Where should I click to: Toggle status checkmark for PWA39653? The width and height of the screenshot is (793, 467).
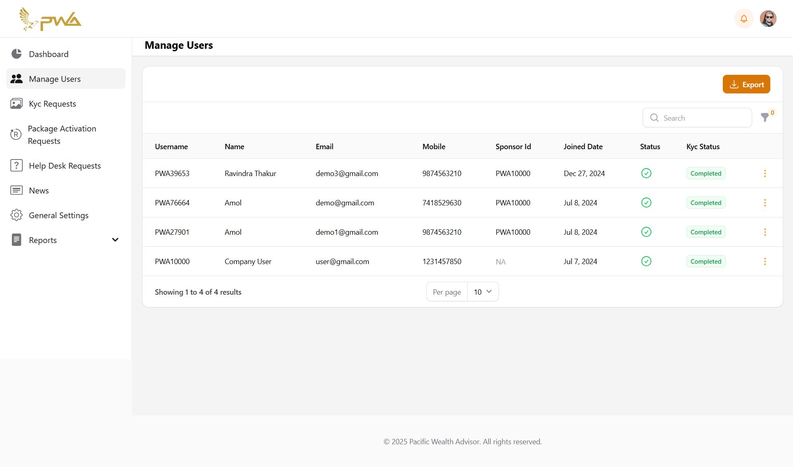(646, 174)
